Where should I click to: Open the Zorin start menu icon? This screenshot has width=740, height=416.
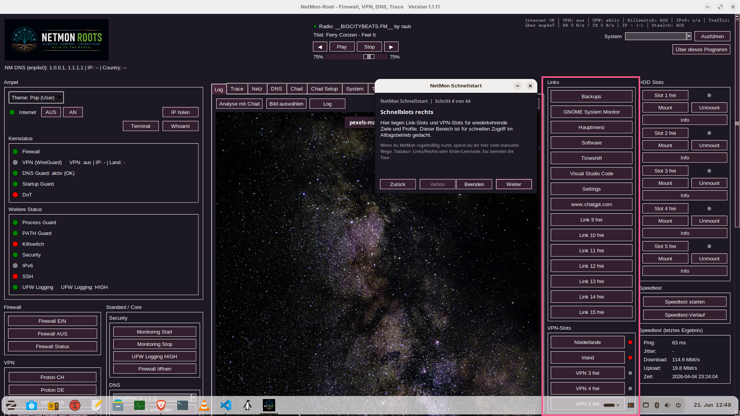click(x=11, y=405)
